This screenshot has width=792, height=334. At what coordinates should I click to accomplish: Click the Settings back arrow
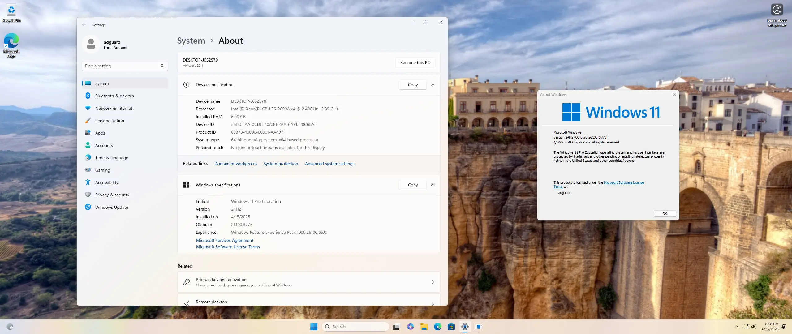pos(84,25)
